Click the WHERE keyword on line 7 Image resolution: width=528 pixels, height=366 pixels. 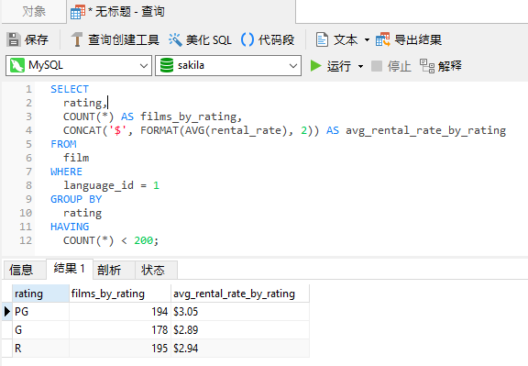pos(66,172)
